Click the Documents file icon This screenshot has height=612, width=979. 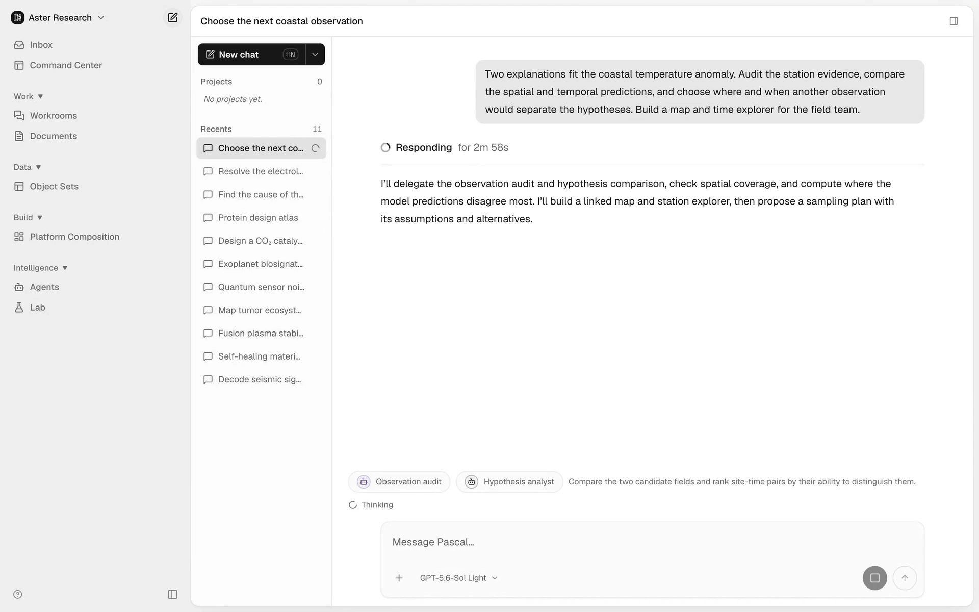[19, 136]
